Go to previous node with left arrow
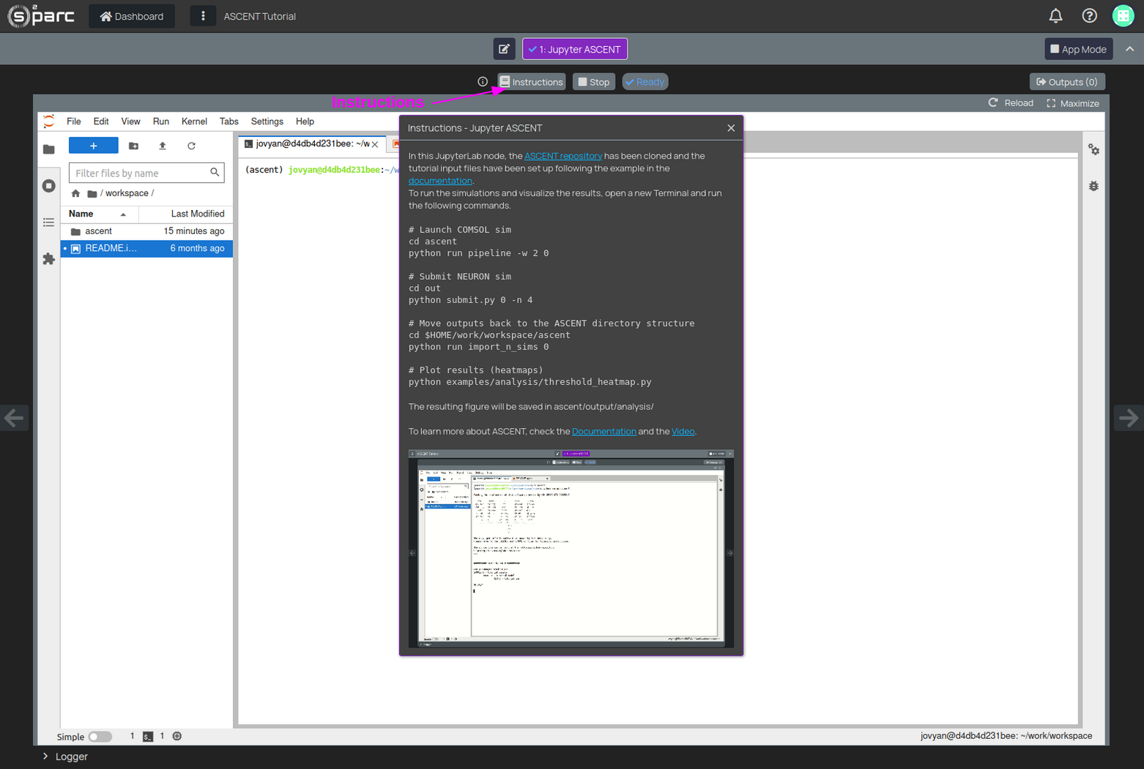This screenshot has height=769, width=1144. (x=14, y=418)
